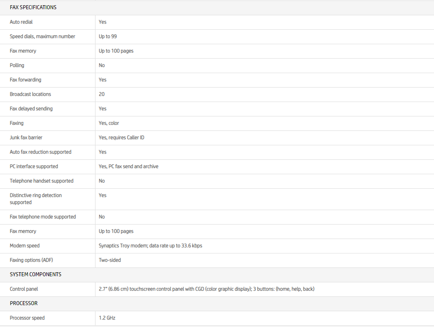
Task: Click the SYSTEM COMPONENTS section header
Action: (35, 274)
